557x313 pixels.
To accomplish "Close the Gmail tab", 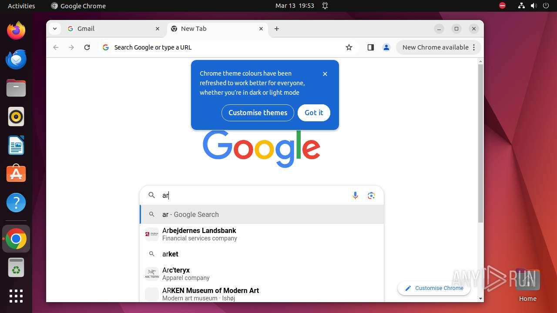I will 158,29.
